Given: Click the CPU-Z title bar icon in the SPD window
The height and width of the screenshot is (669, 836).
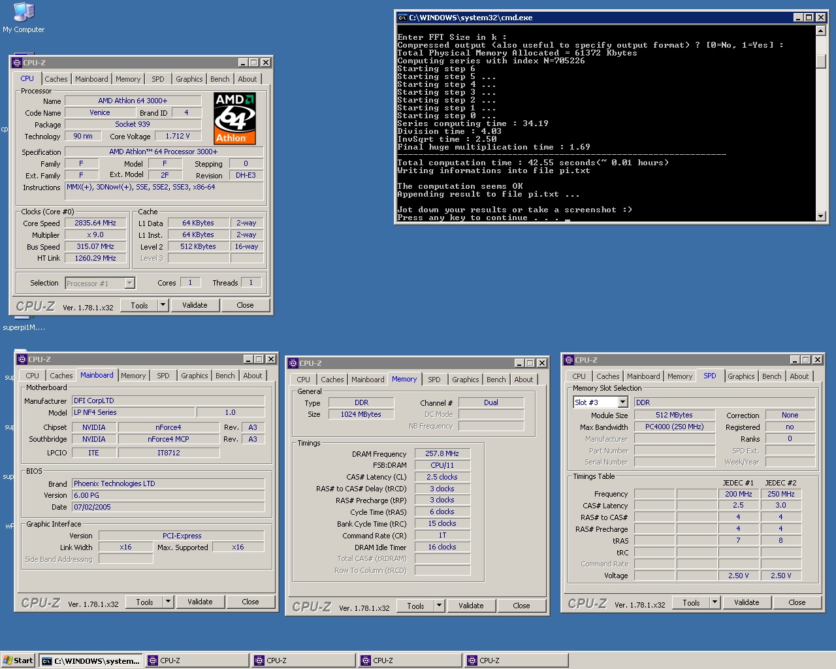Looking at the screenshot, I should tap(569, 360).
